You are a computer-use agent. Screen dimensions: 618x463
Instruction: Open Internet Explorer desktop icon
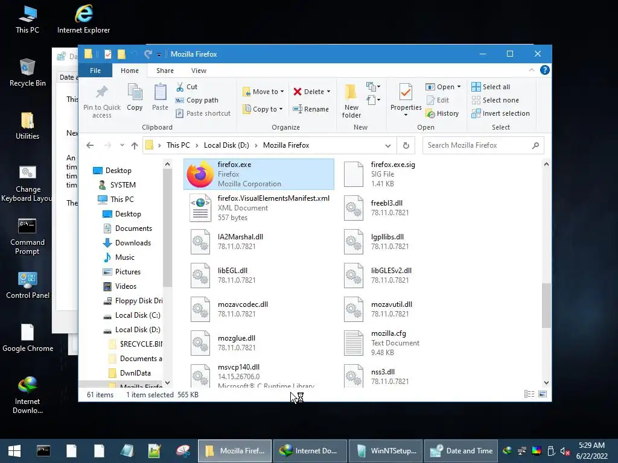pos(83,19)
